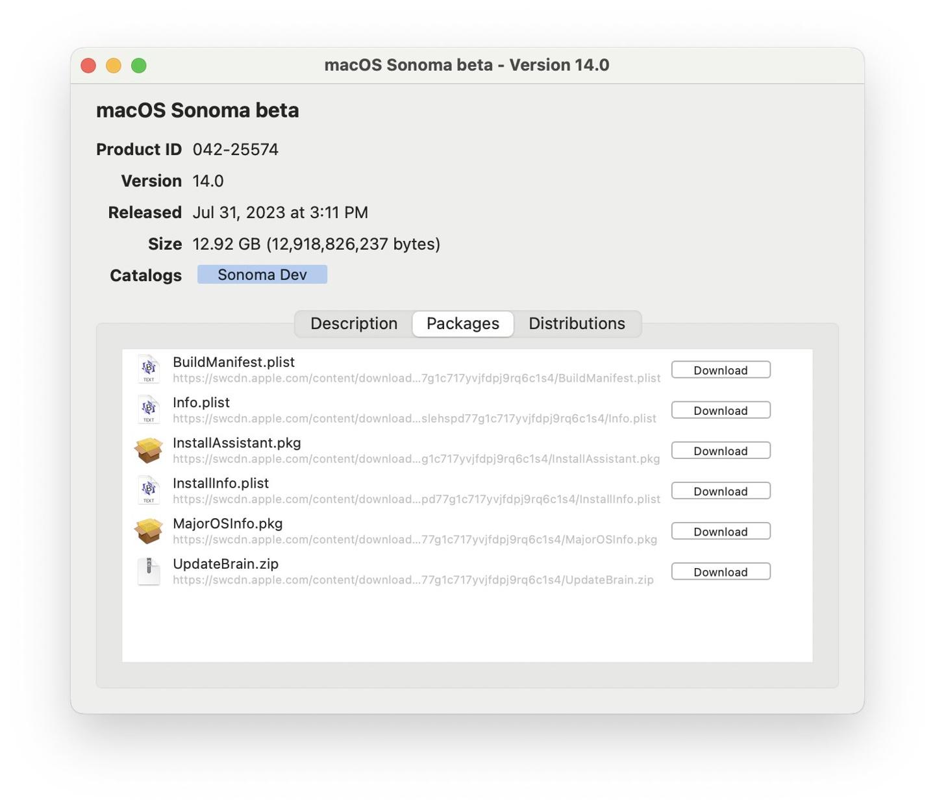
Task: Select the Packages tab
Action: point(463,323)
